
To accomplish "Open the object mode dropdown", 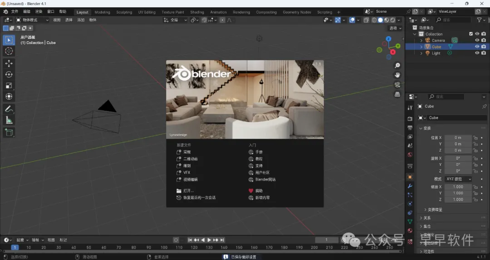I will (x=33, y=20).
